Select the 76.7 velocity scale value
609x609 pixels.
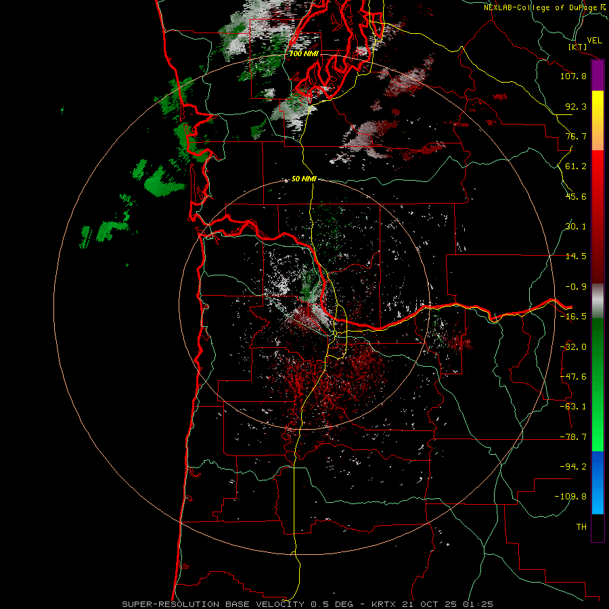[x=576, y=136]
